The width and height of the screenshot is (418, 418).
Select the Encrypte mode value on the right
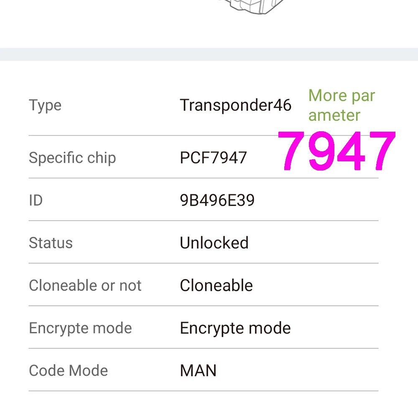coord(235,328)
